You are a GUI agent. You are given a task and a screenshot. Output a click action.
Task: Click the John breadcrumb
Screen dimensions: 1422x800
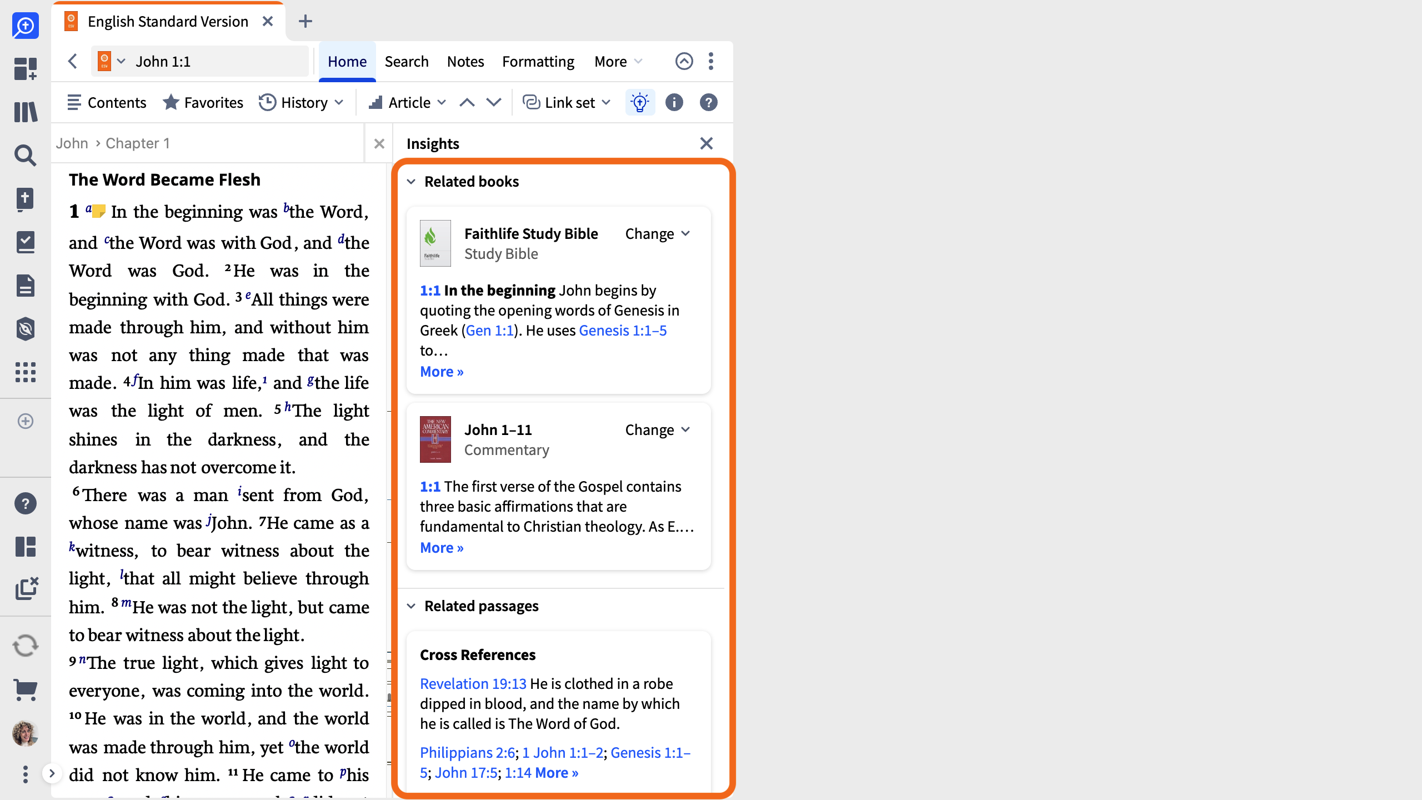pos(72,143)
